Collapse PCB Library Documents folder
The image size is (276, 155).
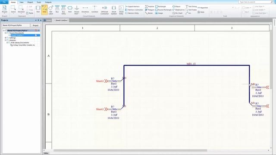point(7,43)
